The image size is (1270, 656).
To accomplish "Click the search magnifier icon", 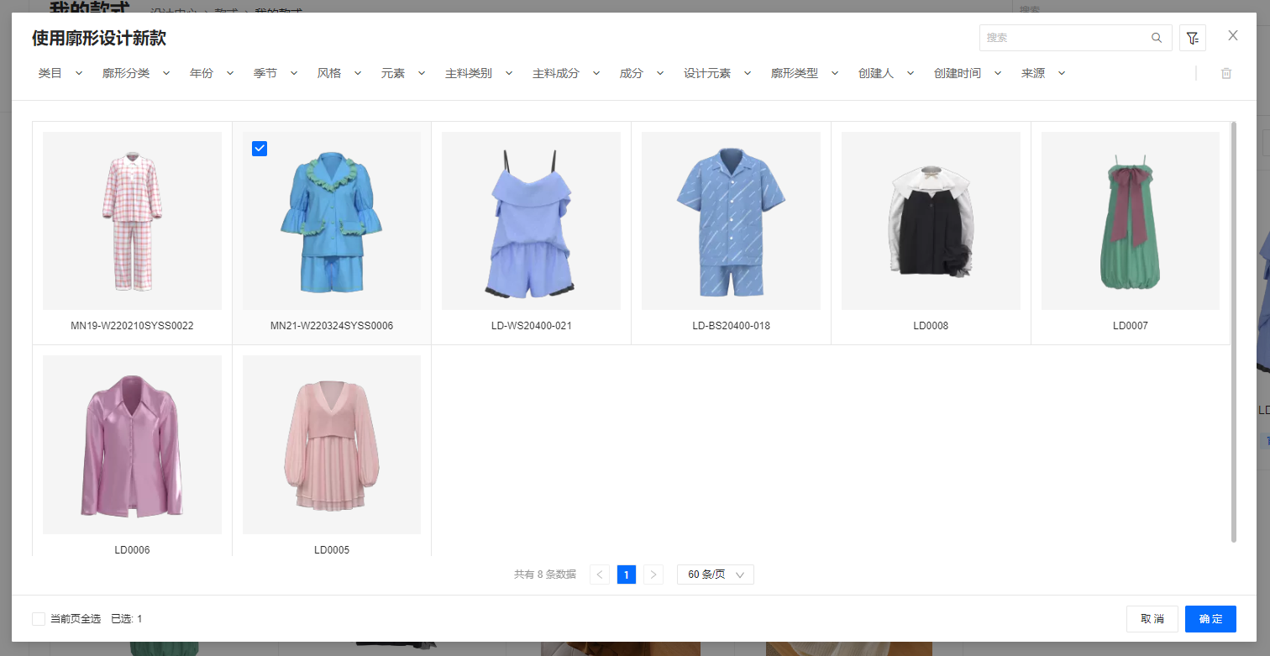I will pos(1157,38).
